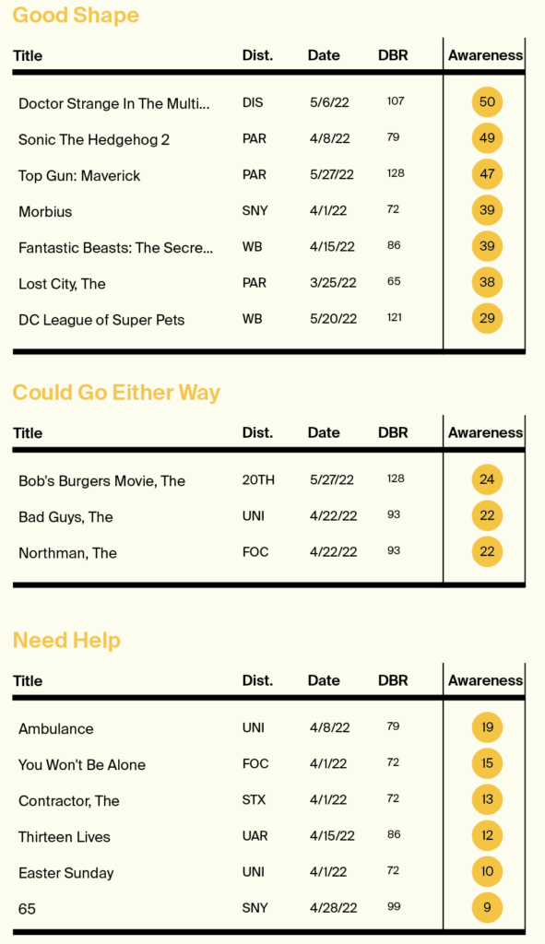Screen dimensions: 545x944
Task: Click the awareness badge showing 50
Action: click(x=487, y=101)
